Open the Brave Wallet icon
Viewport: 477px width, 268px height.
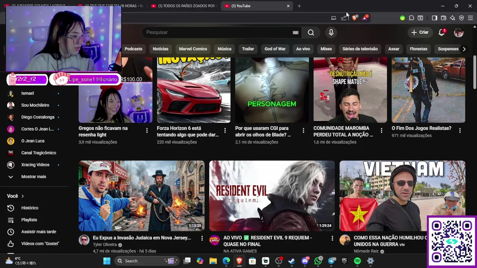[x=443, y=18]
